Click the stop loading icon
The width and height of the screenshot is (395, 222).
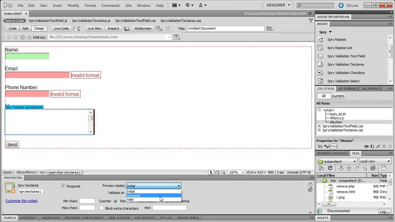[23, 37]
